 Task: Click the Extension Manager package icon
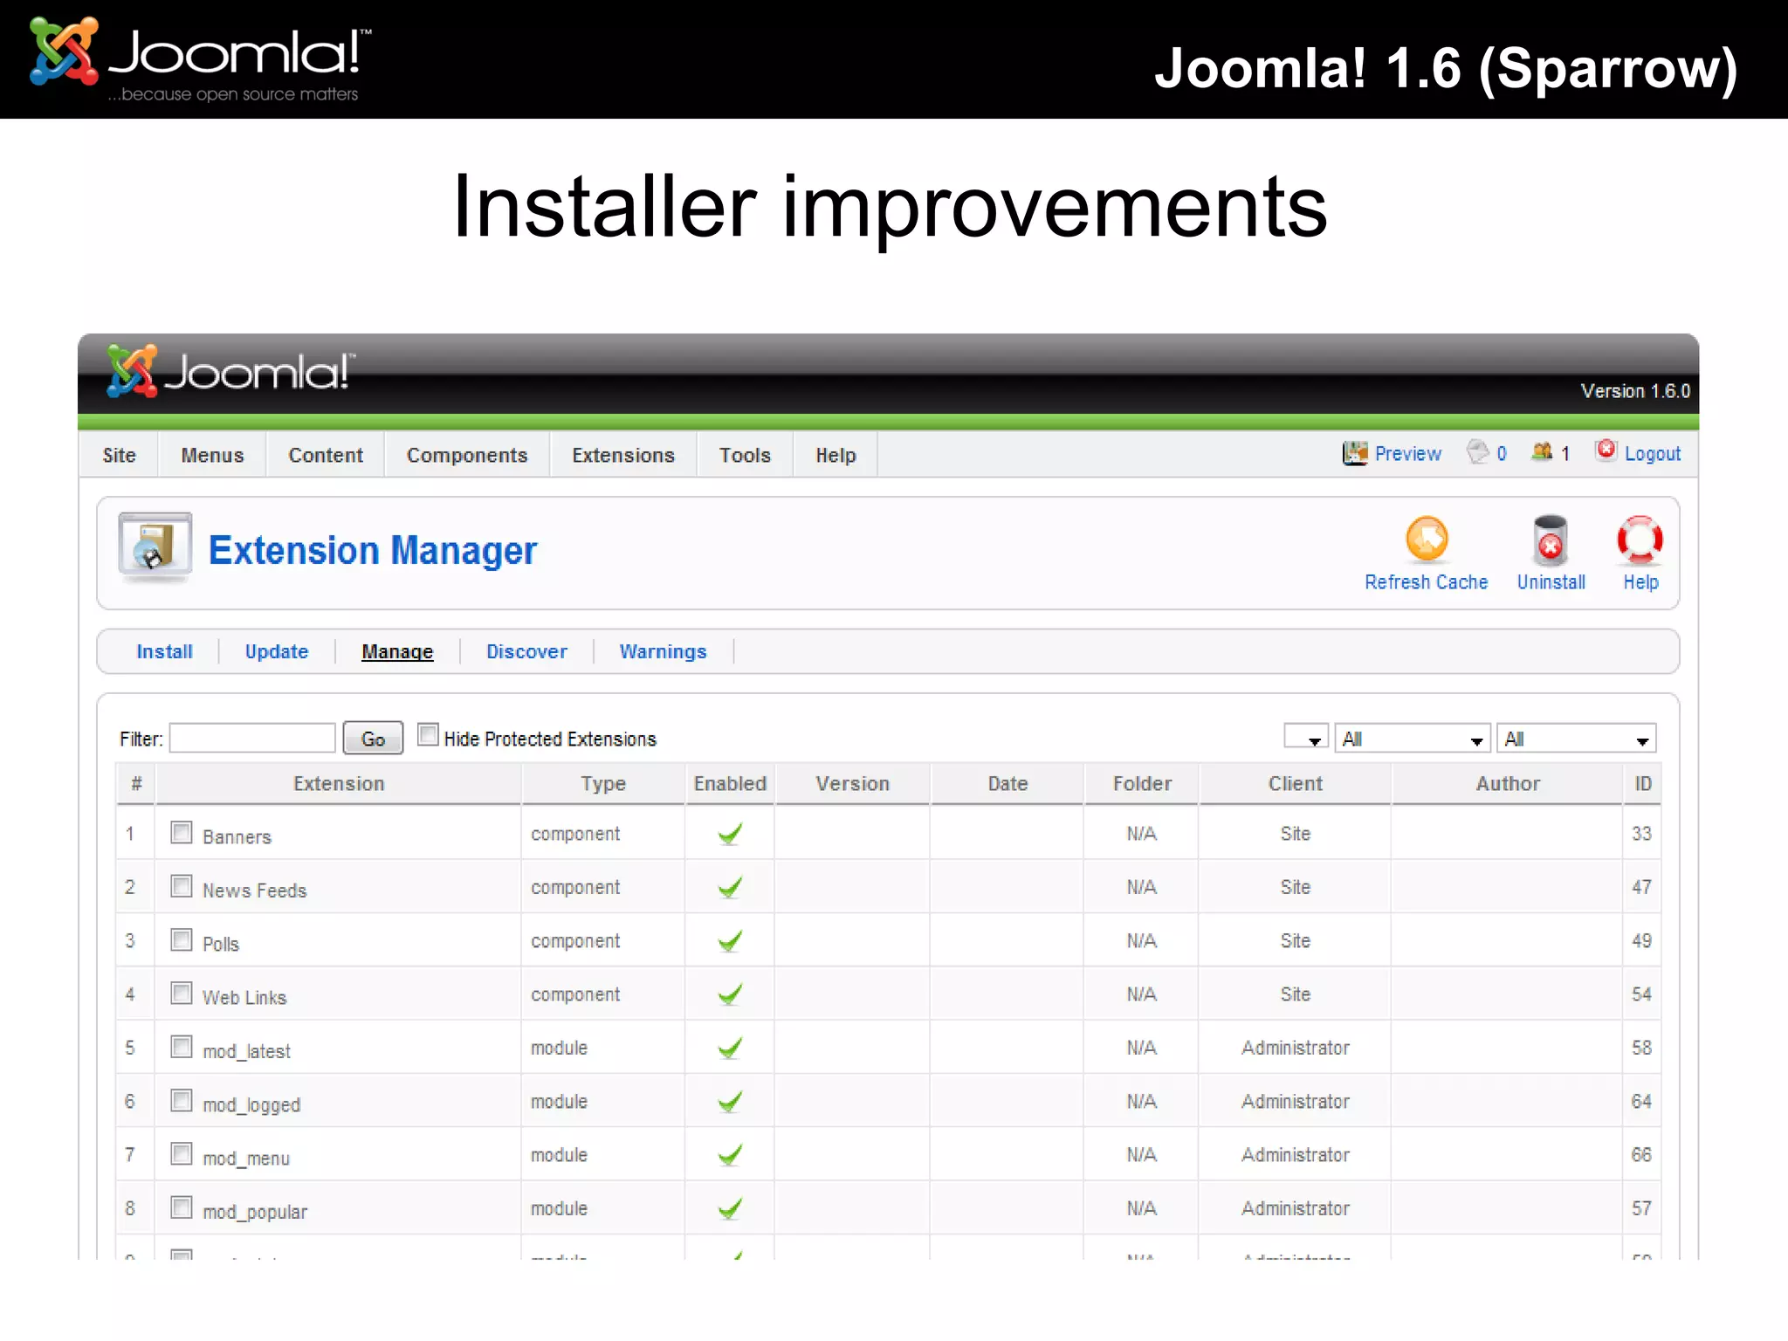coord(155,547)
